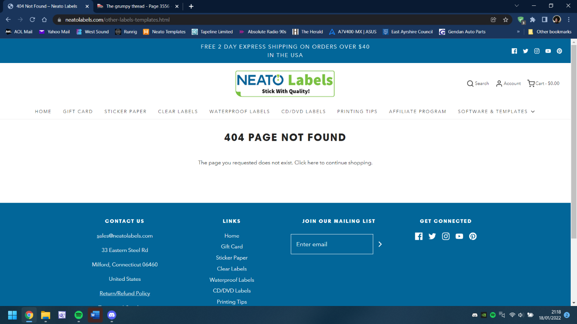Open Printing Tips in the navigation menu
Image resolution: width=577 pixels, height=324 pixels.
click(x=357, y=112)
